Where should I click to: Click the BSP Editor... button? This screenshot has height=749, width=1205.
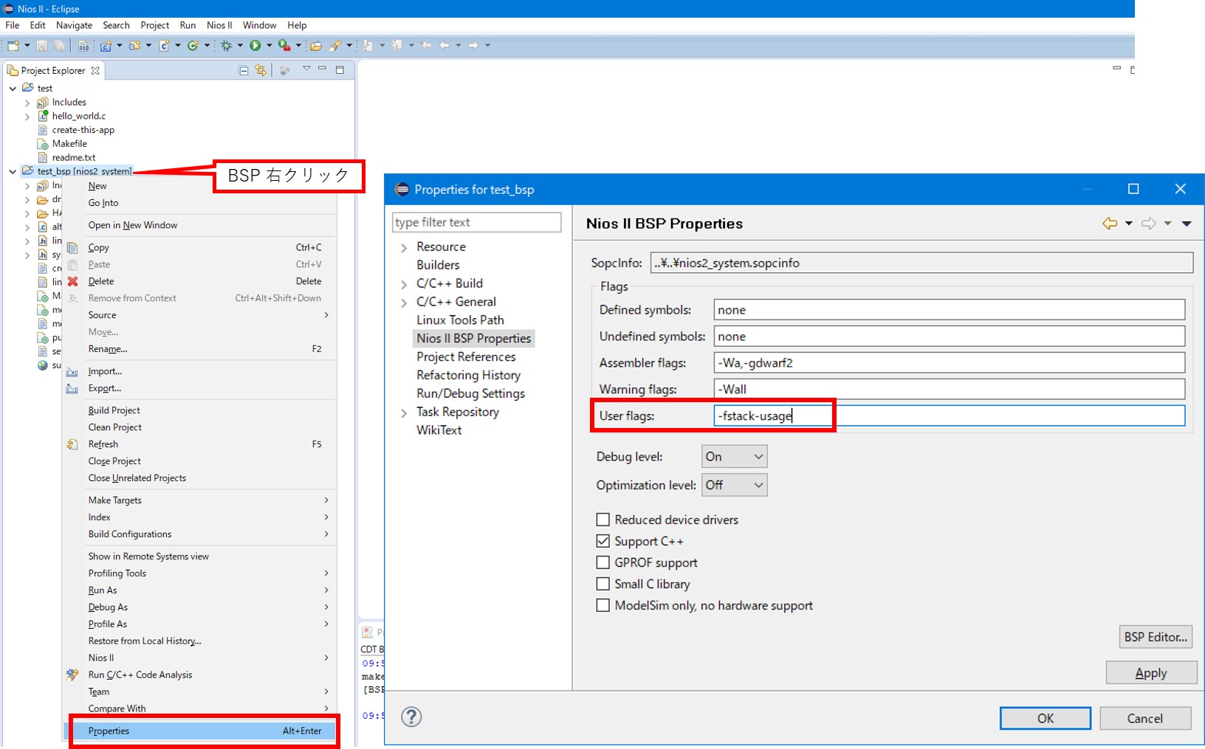click(1155, 638)
